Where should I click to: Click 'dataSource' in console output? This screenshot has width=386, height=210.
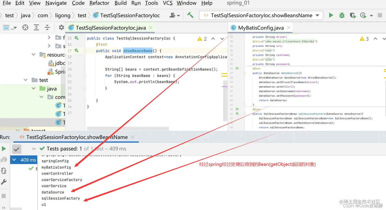tap(53, 192)
